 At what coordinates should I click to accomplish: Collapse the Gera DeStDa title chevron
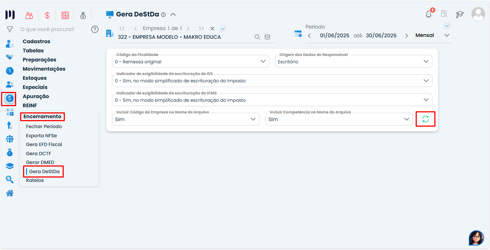173,15
